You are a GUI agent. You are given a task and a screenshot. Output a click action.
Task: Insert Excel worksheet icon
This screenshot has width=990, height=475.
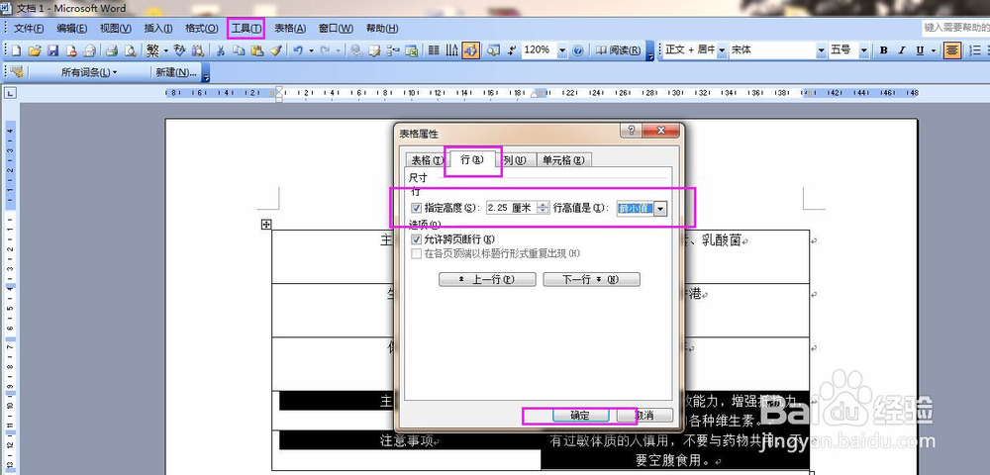(x=411, y=50)
